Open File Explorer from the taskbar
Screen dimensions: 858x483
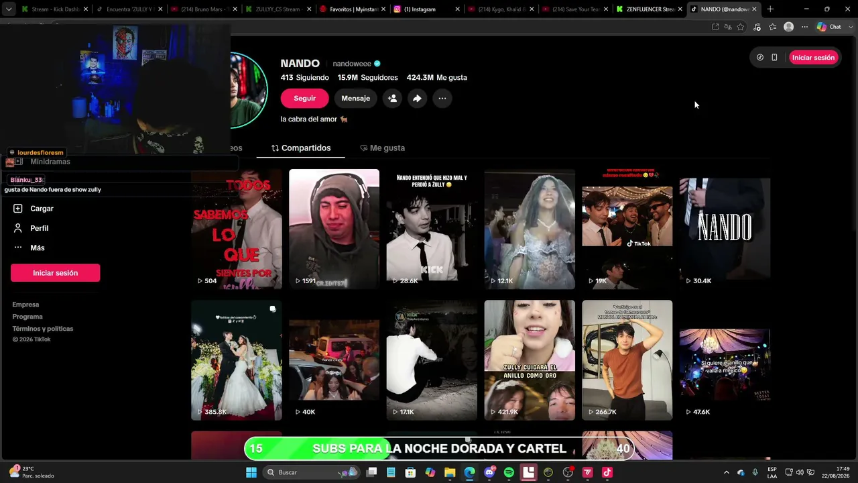pos(450,472)
